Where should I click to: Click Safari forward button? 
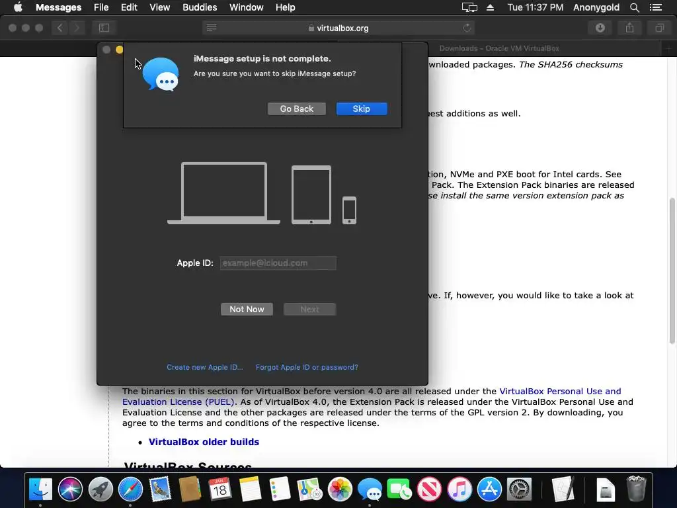[x=77, y=28]
